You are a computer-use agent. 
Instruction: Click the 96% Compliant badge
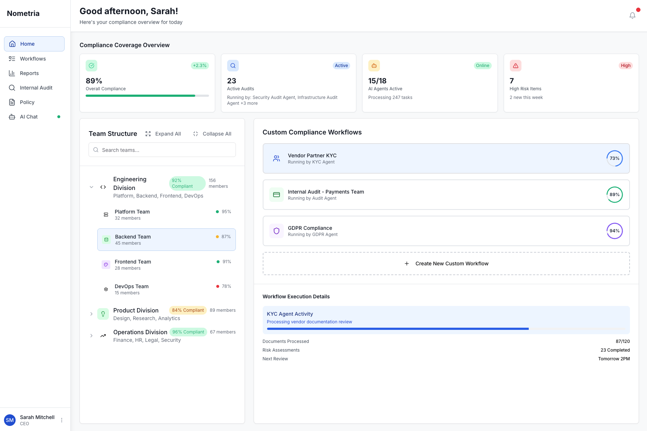point(188,332)
